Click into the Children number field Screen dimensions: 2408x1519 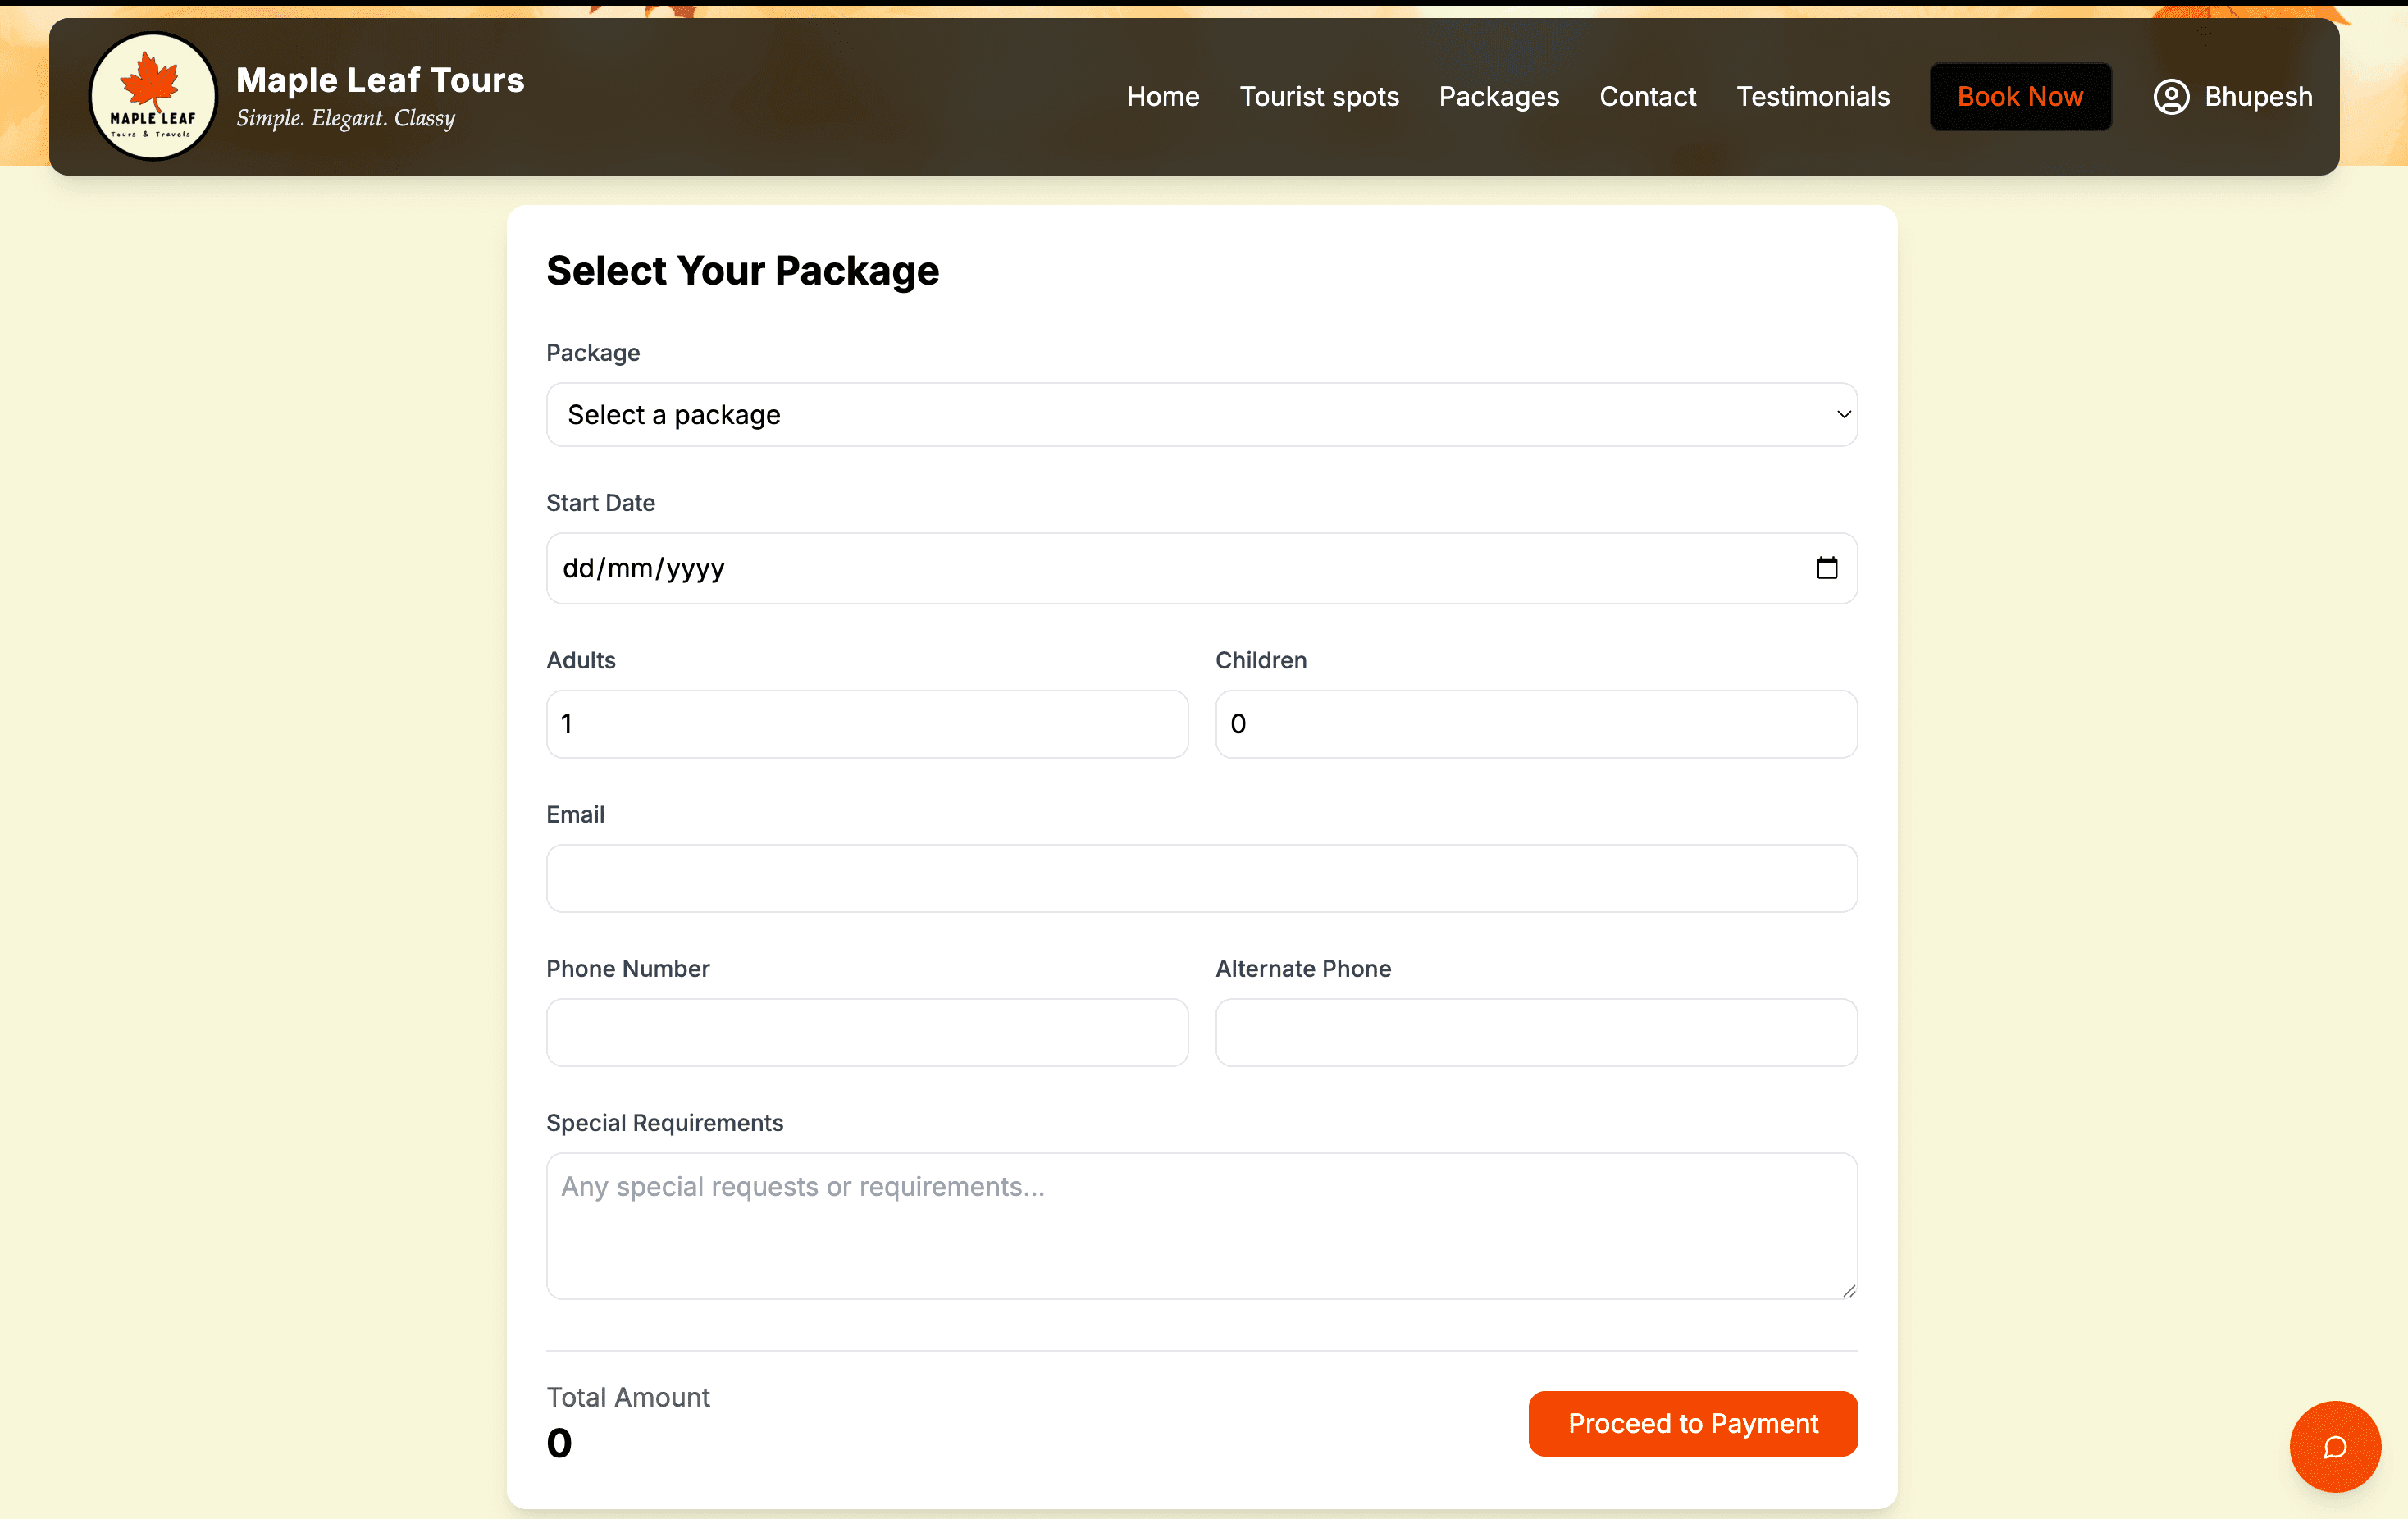click(1535, 724)
